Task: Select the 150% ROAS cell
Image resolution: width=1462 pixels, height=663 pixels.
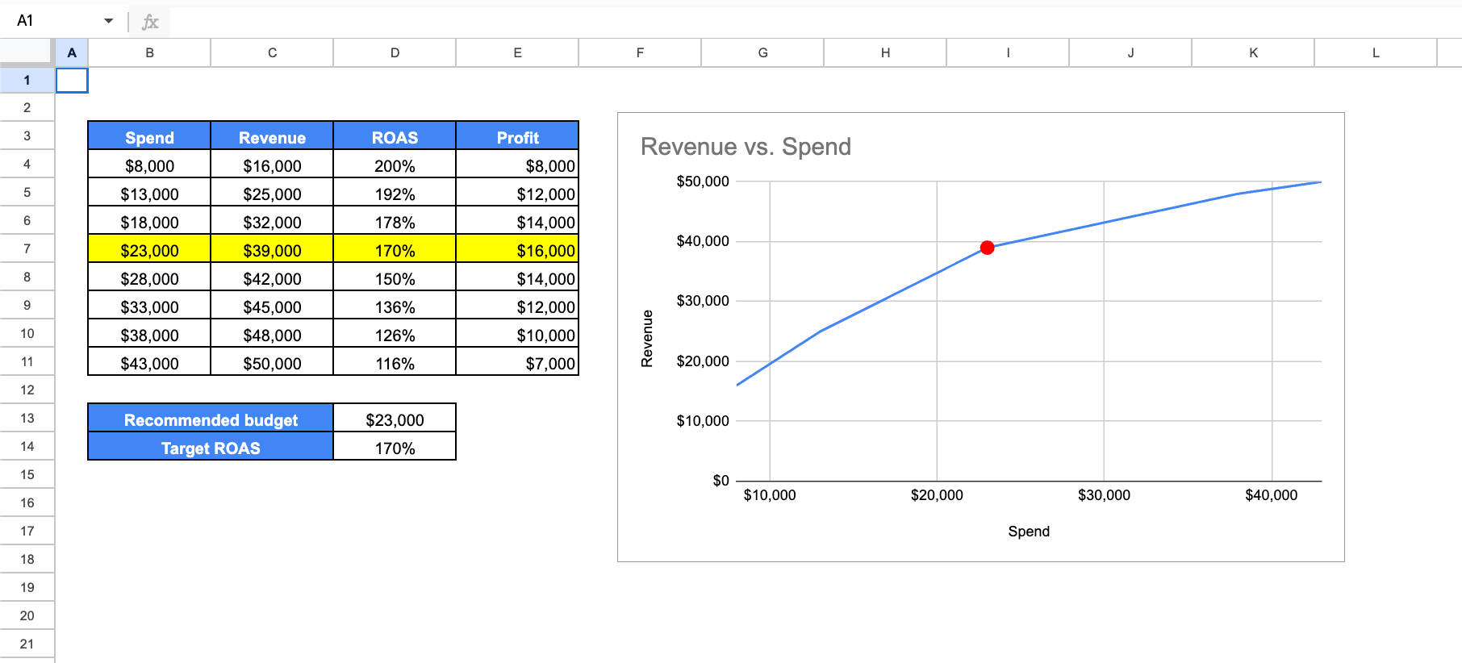Action: (x=395, y=277)
